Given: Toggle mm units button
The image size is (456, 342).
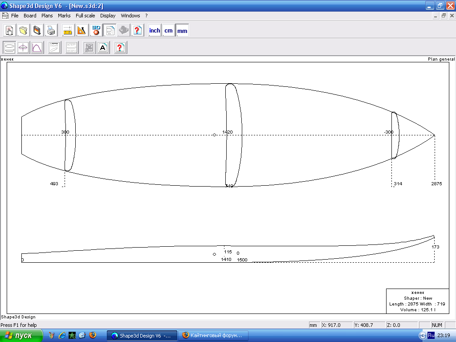Looking at the screenshot, I should [x=182, y=30].
